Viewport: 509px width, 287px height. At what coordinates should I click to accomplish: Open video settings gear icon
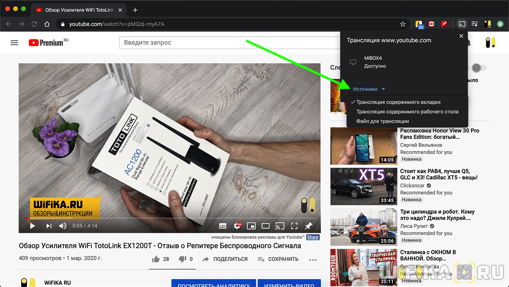coord(237,226)
